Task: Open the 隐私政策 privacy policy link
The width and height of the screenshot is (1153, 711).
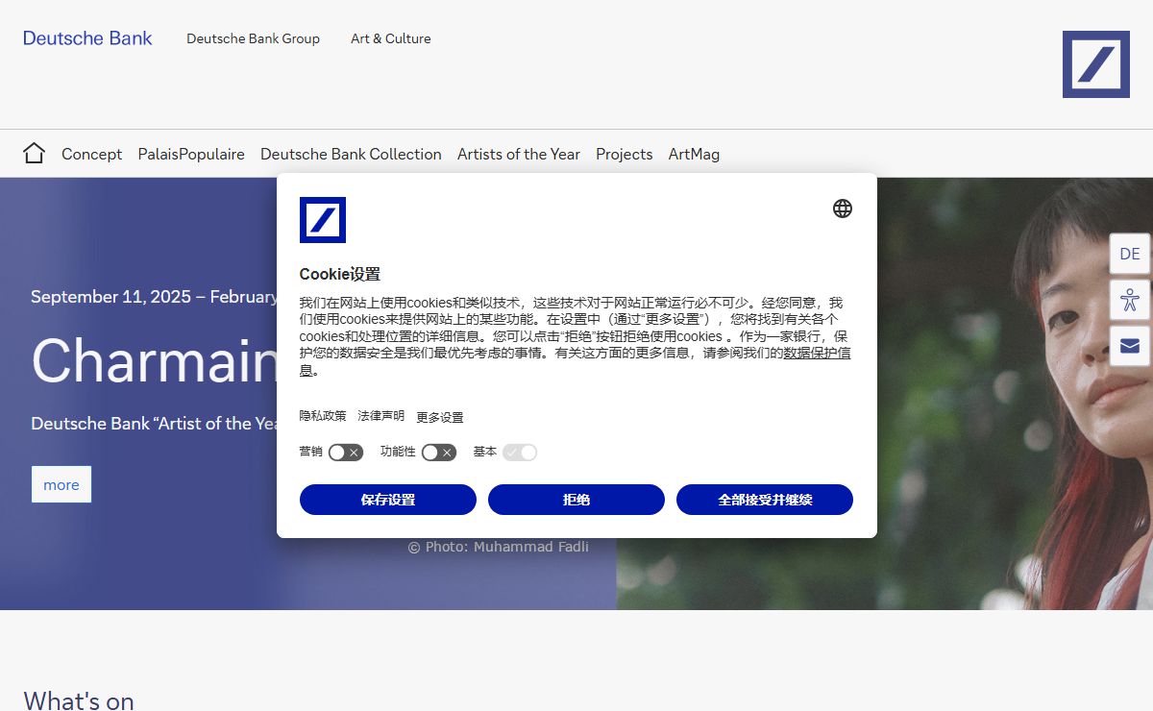Action: (x=323, y=416)
